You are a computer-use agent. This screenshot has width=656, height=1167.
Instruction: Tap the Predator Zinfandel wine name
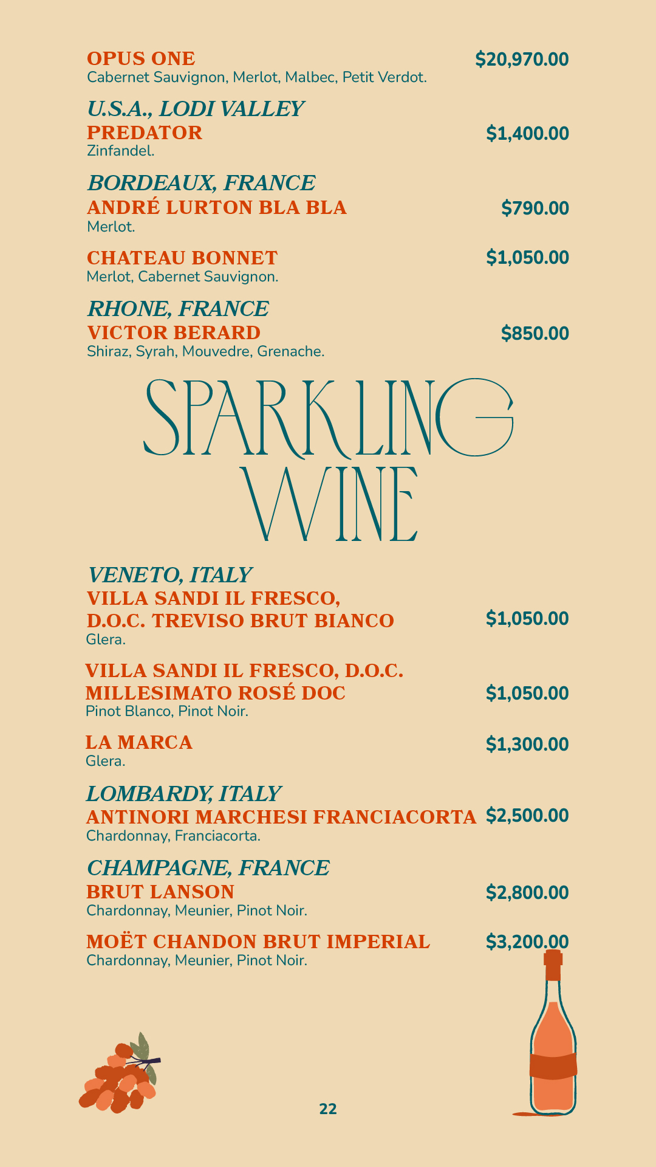click(x=145, y=133)
